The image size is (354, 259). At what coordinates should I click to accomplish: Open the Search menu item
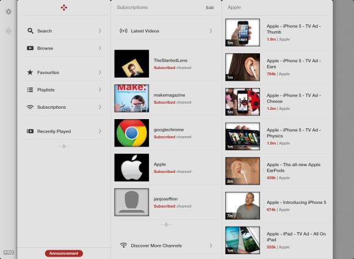(x=64, y=31)
